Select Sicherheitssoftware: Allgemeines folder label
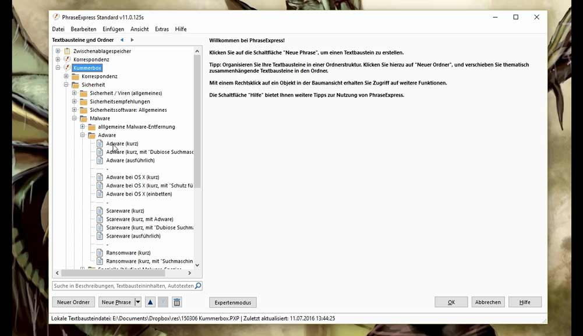 [x=128, y=110]
